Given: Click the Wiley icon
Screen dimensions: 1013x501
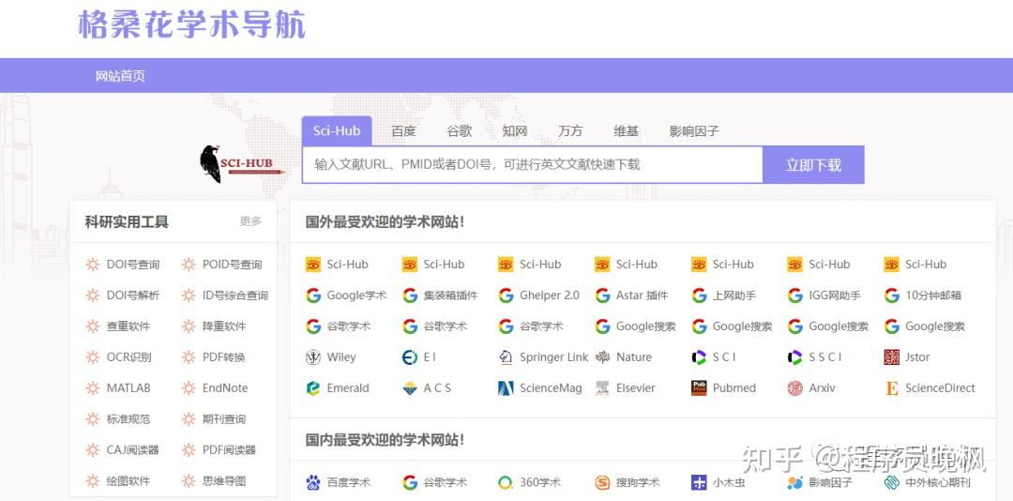Looking at the screenshot, I should point(313,357).
